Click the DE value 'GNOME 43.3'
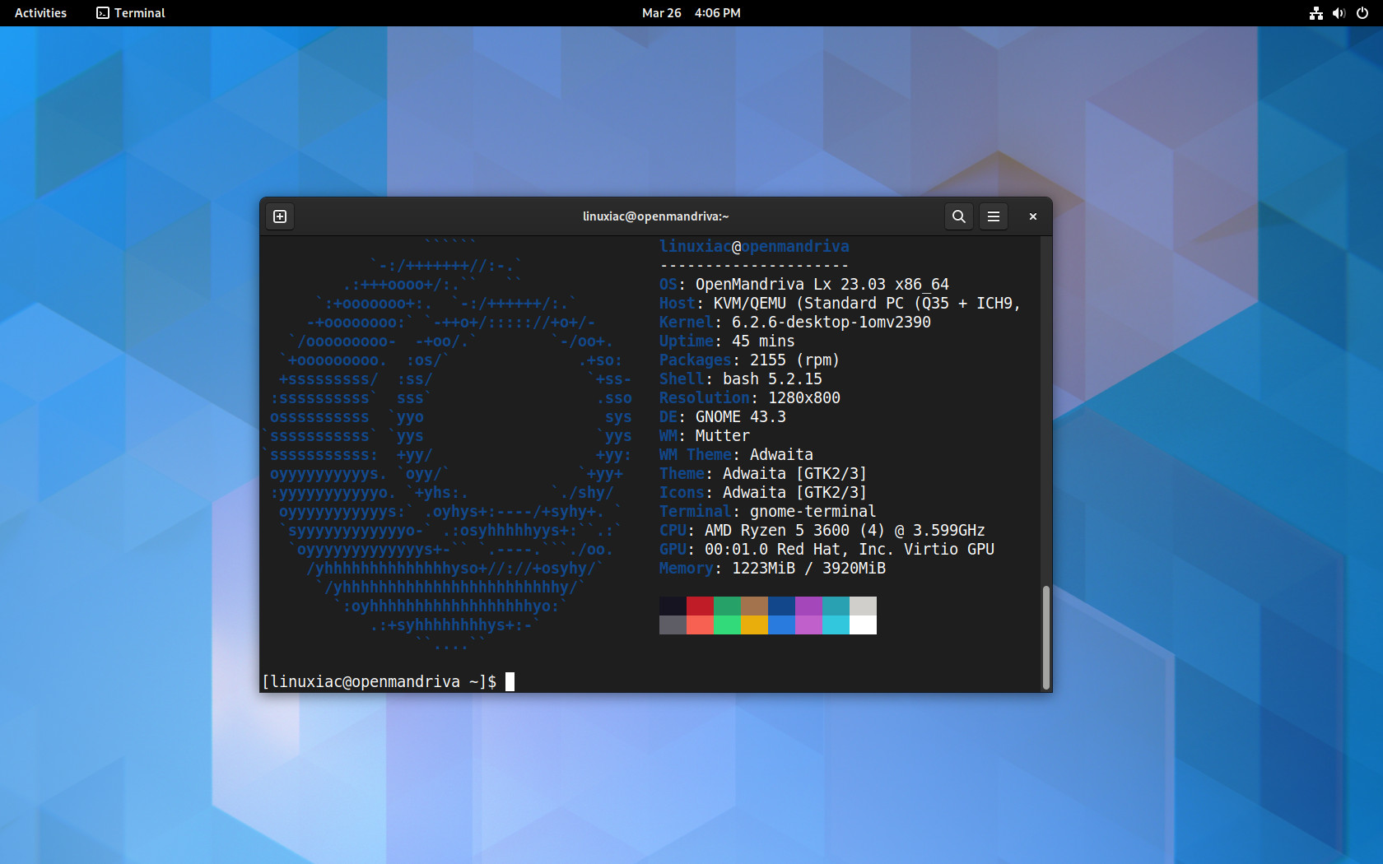The height and width of the screenshot is (864, 1383). (x=741, y=417)
